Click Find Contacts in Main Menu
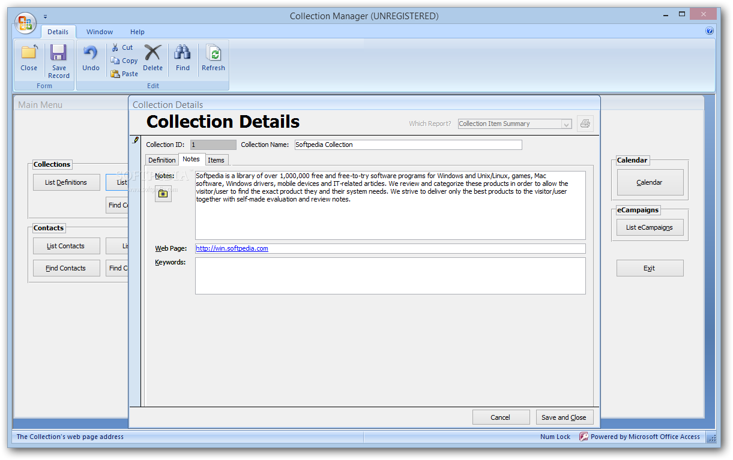This screenshot has height=460, width=733. click(x=66, y=268)
